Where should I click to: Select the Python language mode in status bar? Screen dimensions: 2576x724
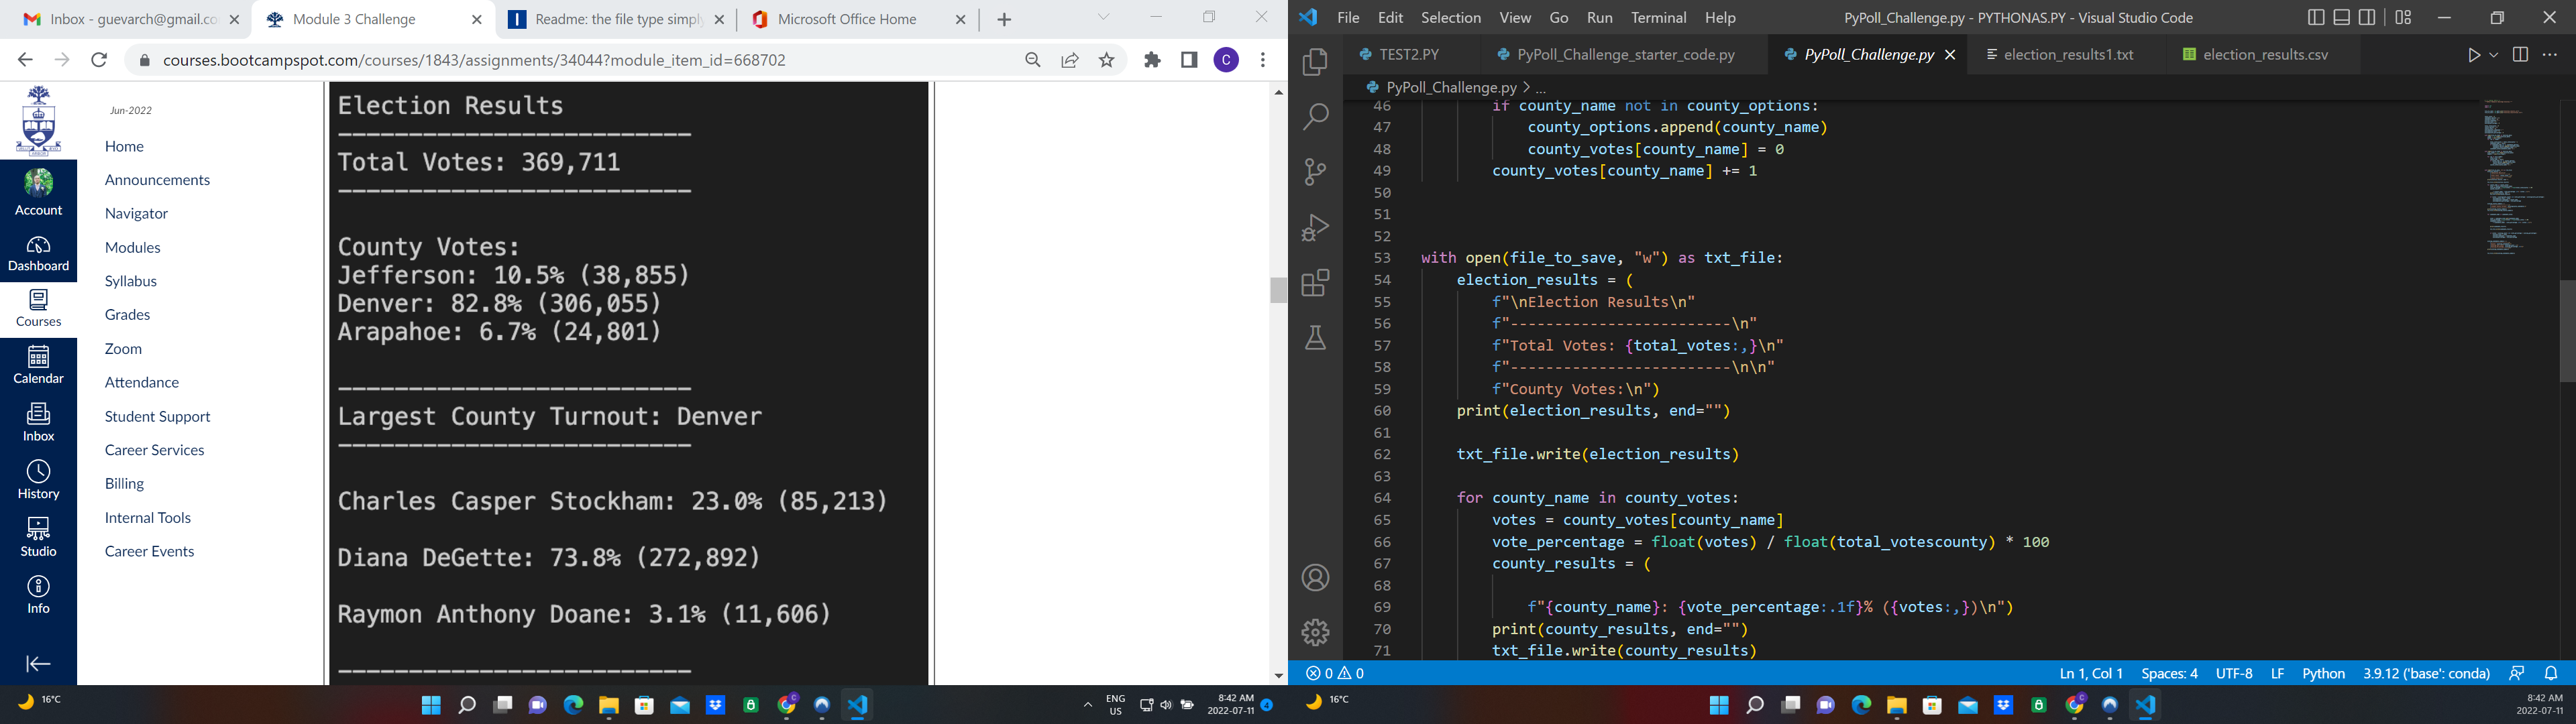[x=2324, y=673]
